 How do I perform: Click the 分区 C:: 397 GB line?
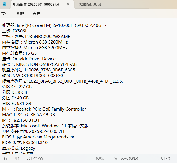pos(17,87)
